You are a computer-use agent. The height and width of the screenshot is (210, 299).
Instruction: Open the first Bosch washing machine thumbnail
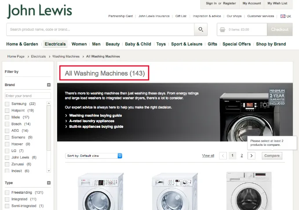click(101, 191)
